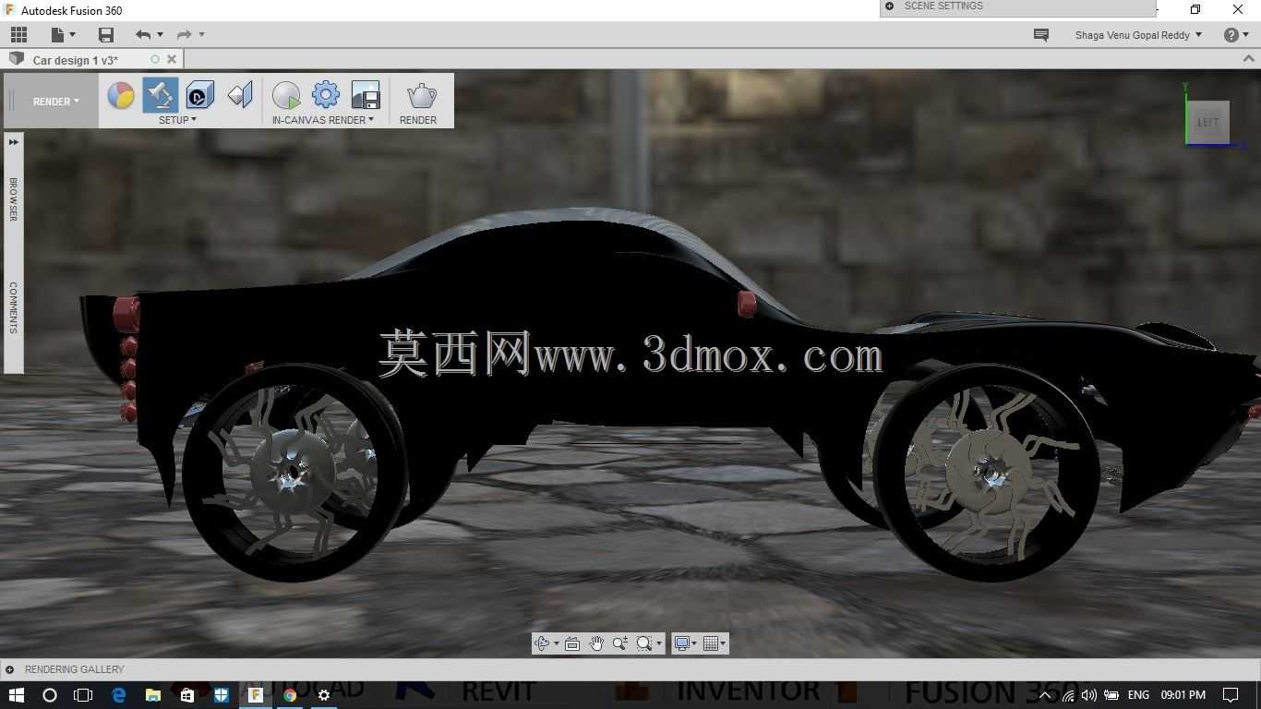Open the File menu dropdown arrow
1261x709 pixels.
[72, 35]
